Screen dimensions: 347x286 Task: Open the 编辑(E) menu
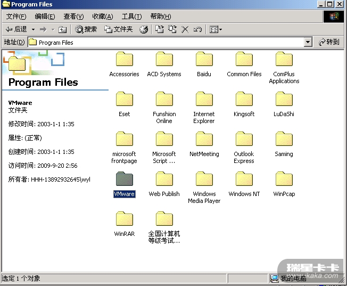point(45,17)
